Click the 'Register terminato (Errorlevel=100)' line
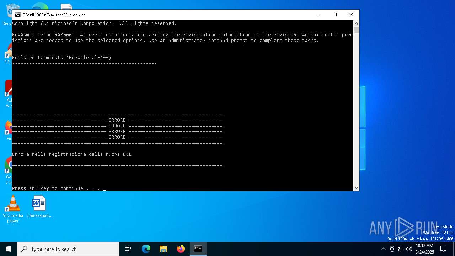 pyautogui.click(x=62, y=57)
